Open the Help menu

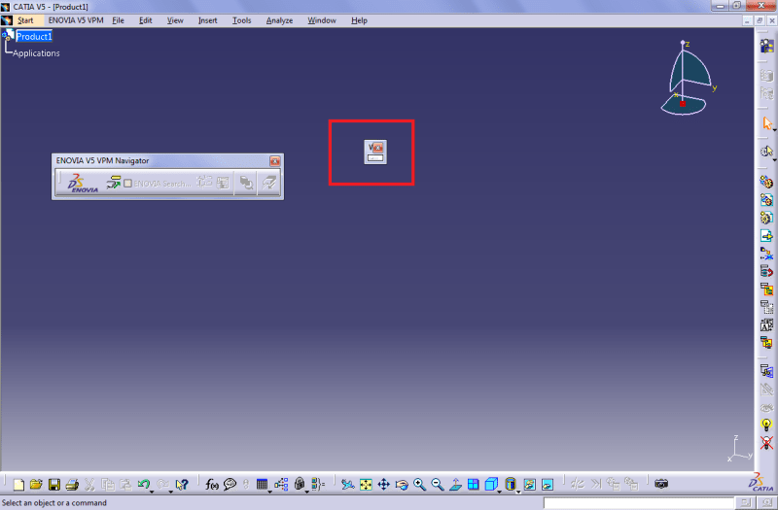359,20
